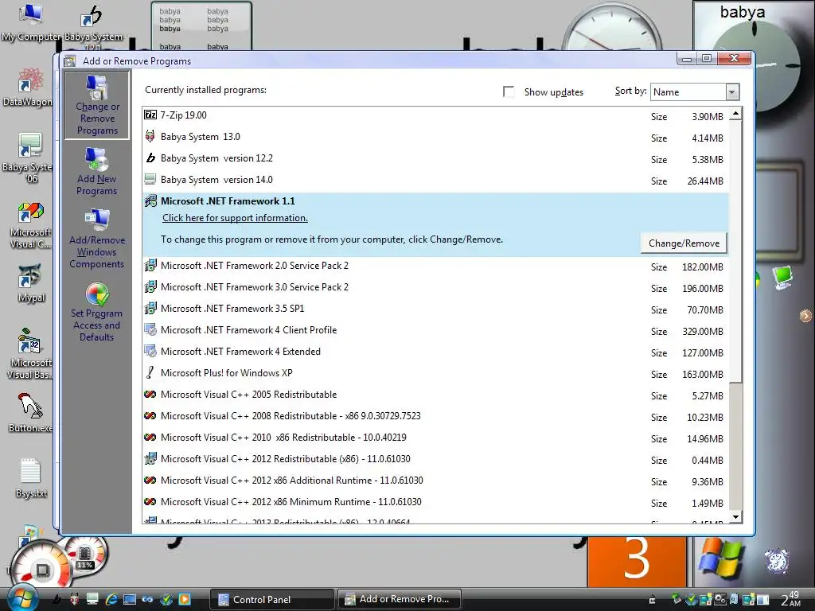Maximize the Add or Remove Programs window

(707, 59)
